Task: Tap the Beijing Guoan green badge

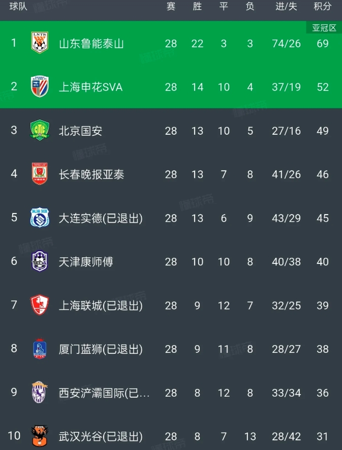Action: 40,131
